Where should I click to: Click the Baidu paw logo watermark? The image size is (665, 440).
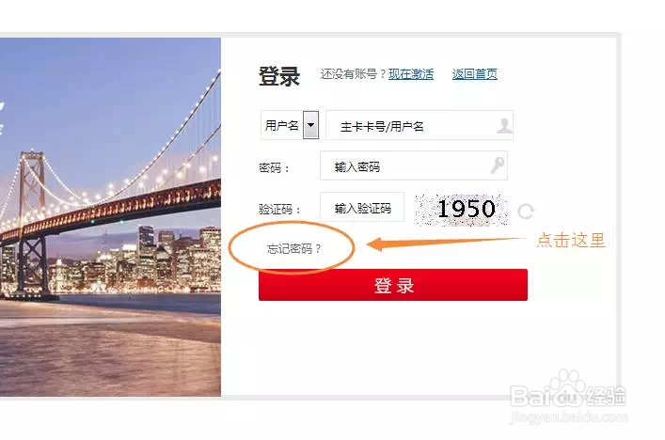(x=567, y=388)
